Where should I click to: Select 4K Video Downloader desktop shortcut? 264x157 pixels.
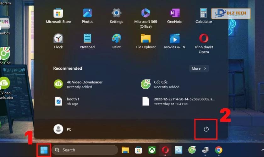coord(5,88)
